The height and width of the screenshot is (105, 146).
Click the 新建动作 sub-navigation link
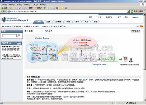[x=45, y=26]
